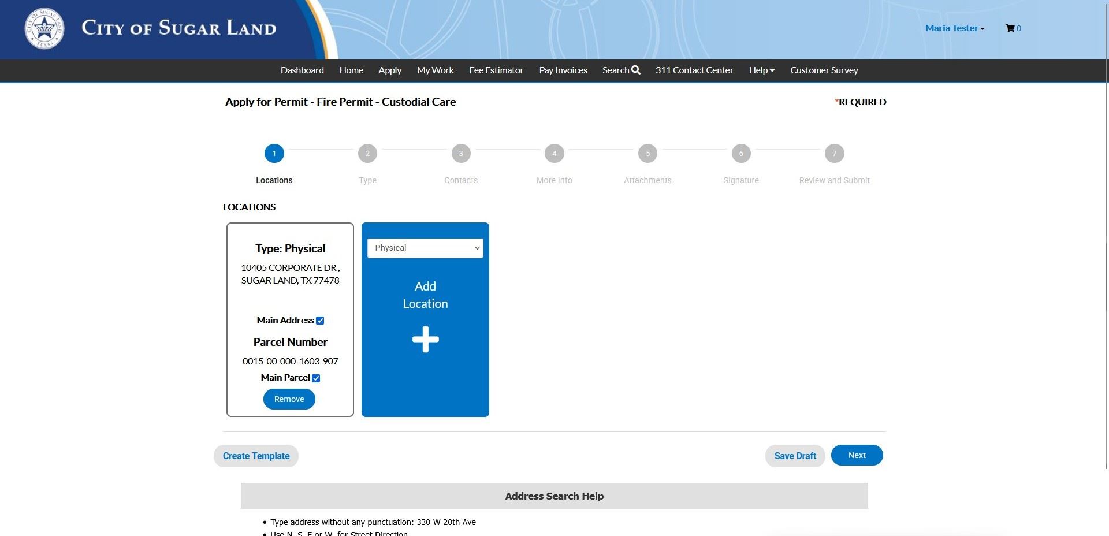The image size is (1109, 536).
Task: Open the Maria Tester account dropdown
Action: pyautogui.click(x=954, y=28)
